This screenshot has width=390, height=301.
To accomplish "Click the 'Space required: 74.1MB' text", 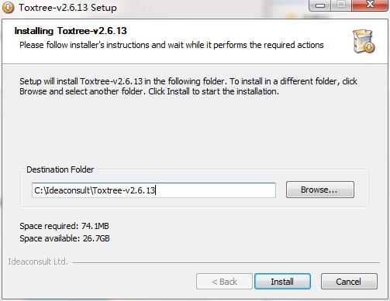I will pos(64,226).
